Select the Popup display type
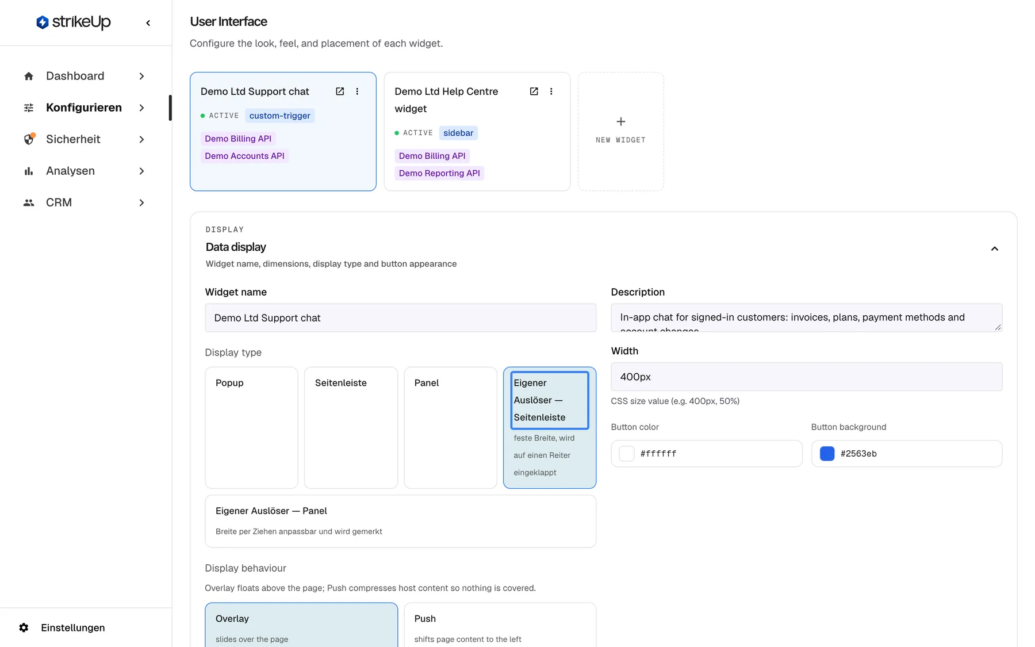The width and height of the screenshot is (1035, 647). [251, 428]
